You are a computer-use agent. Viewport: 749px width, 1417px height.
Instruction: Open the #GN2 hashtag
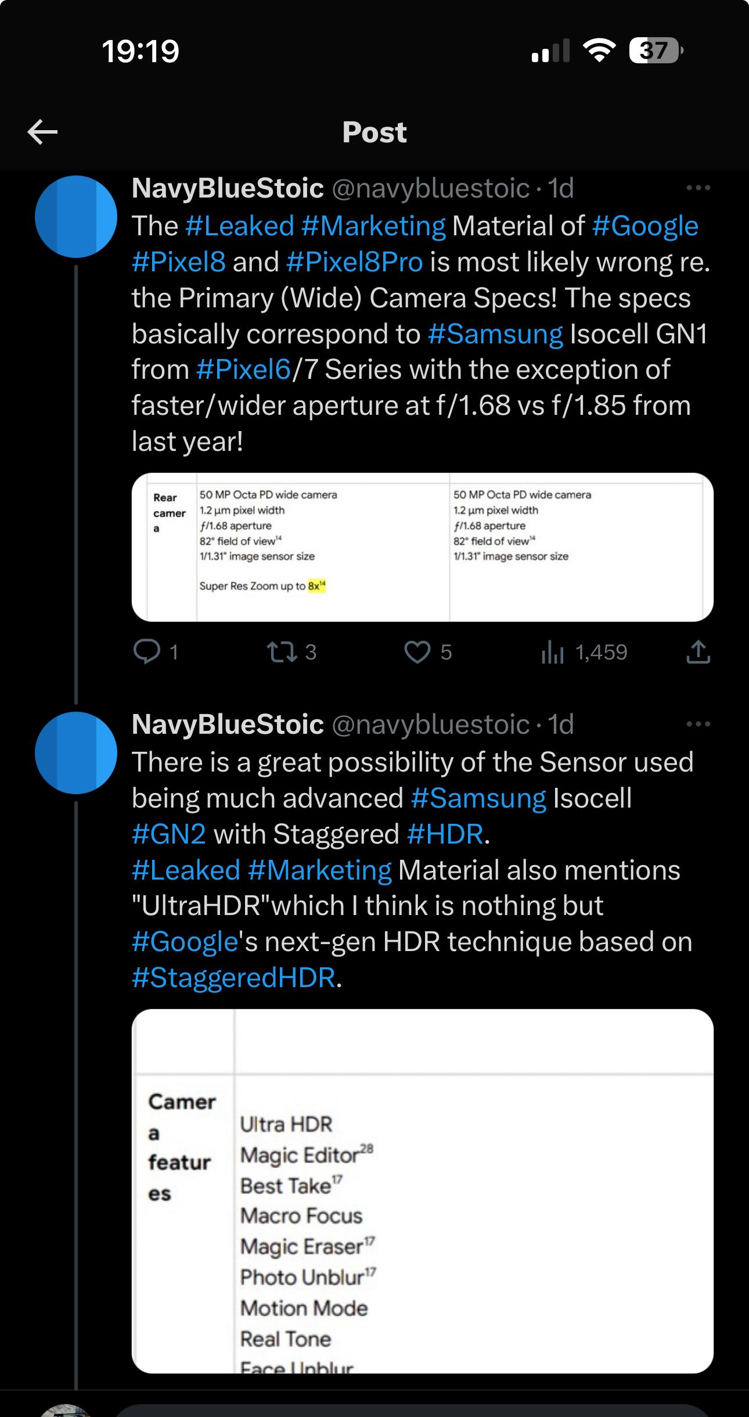(169, 834)
